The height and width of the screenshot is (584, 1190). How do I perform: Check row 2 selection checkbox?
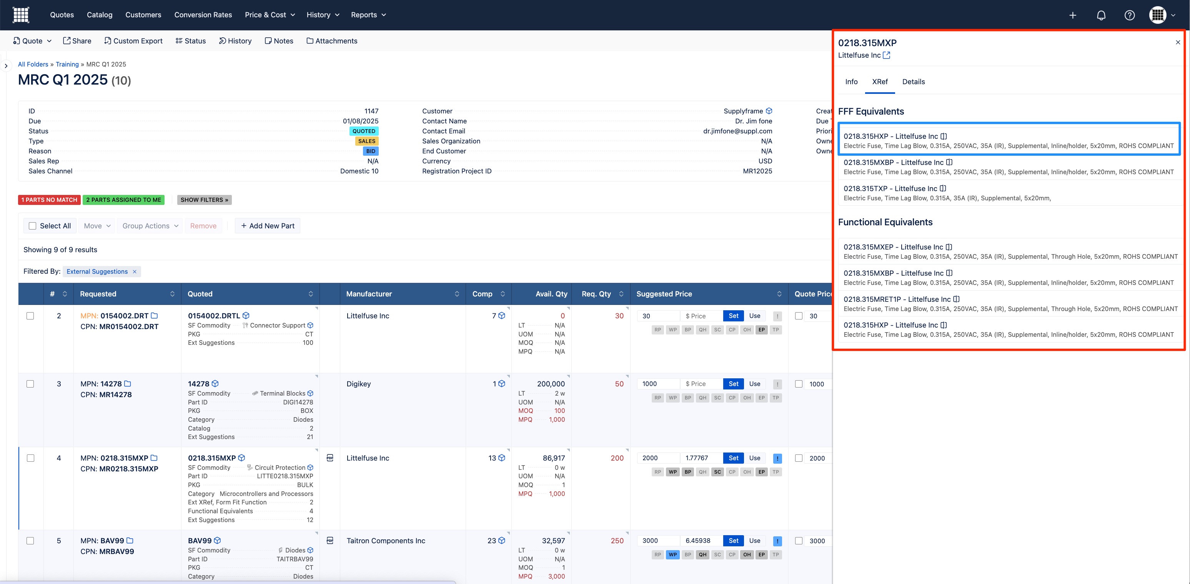[30, 316]
